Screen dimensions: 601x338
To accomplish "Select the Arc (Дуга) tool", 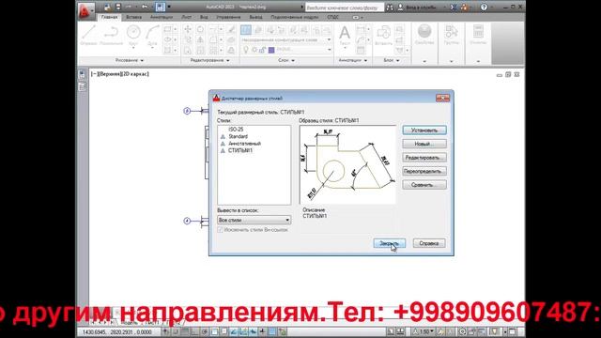I will (152, 36).
